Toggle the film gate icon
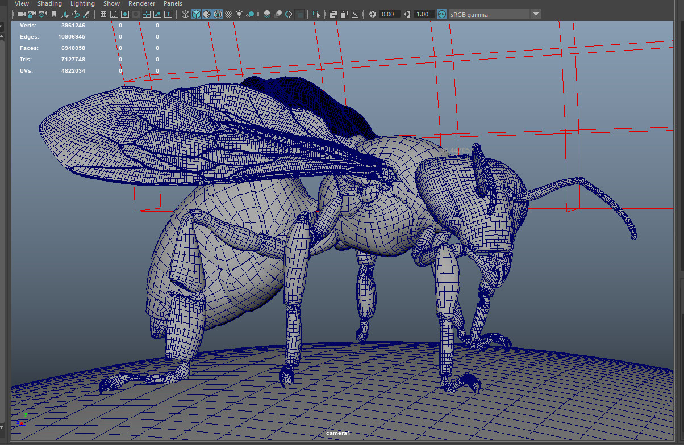684x445 pixels. tap(114, 14)
